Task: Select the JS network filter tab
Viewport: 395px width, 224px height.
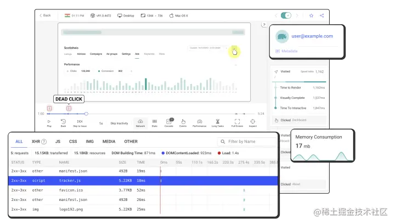Action: [58, 142]
